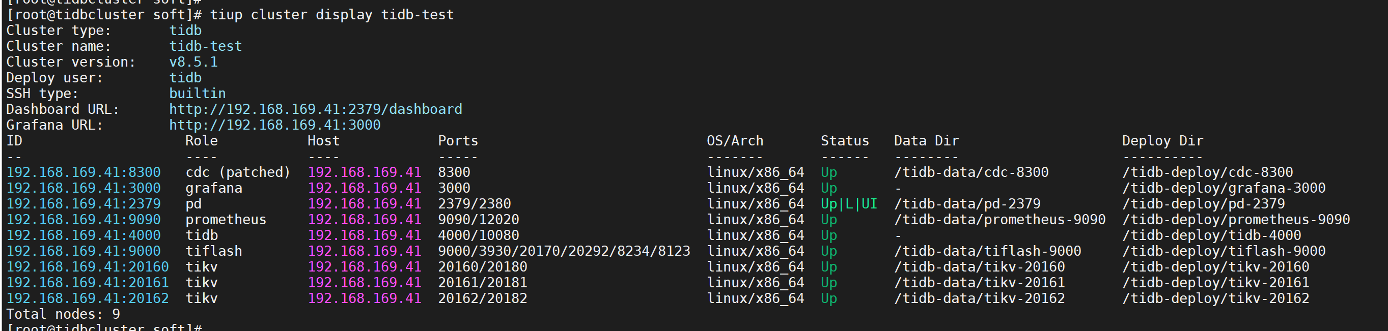This screenshot has height=331, width=1388.
Task: Open the Dashboard URL link
Action: pyautogui.click(x=315, y=109)
